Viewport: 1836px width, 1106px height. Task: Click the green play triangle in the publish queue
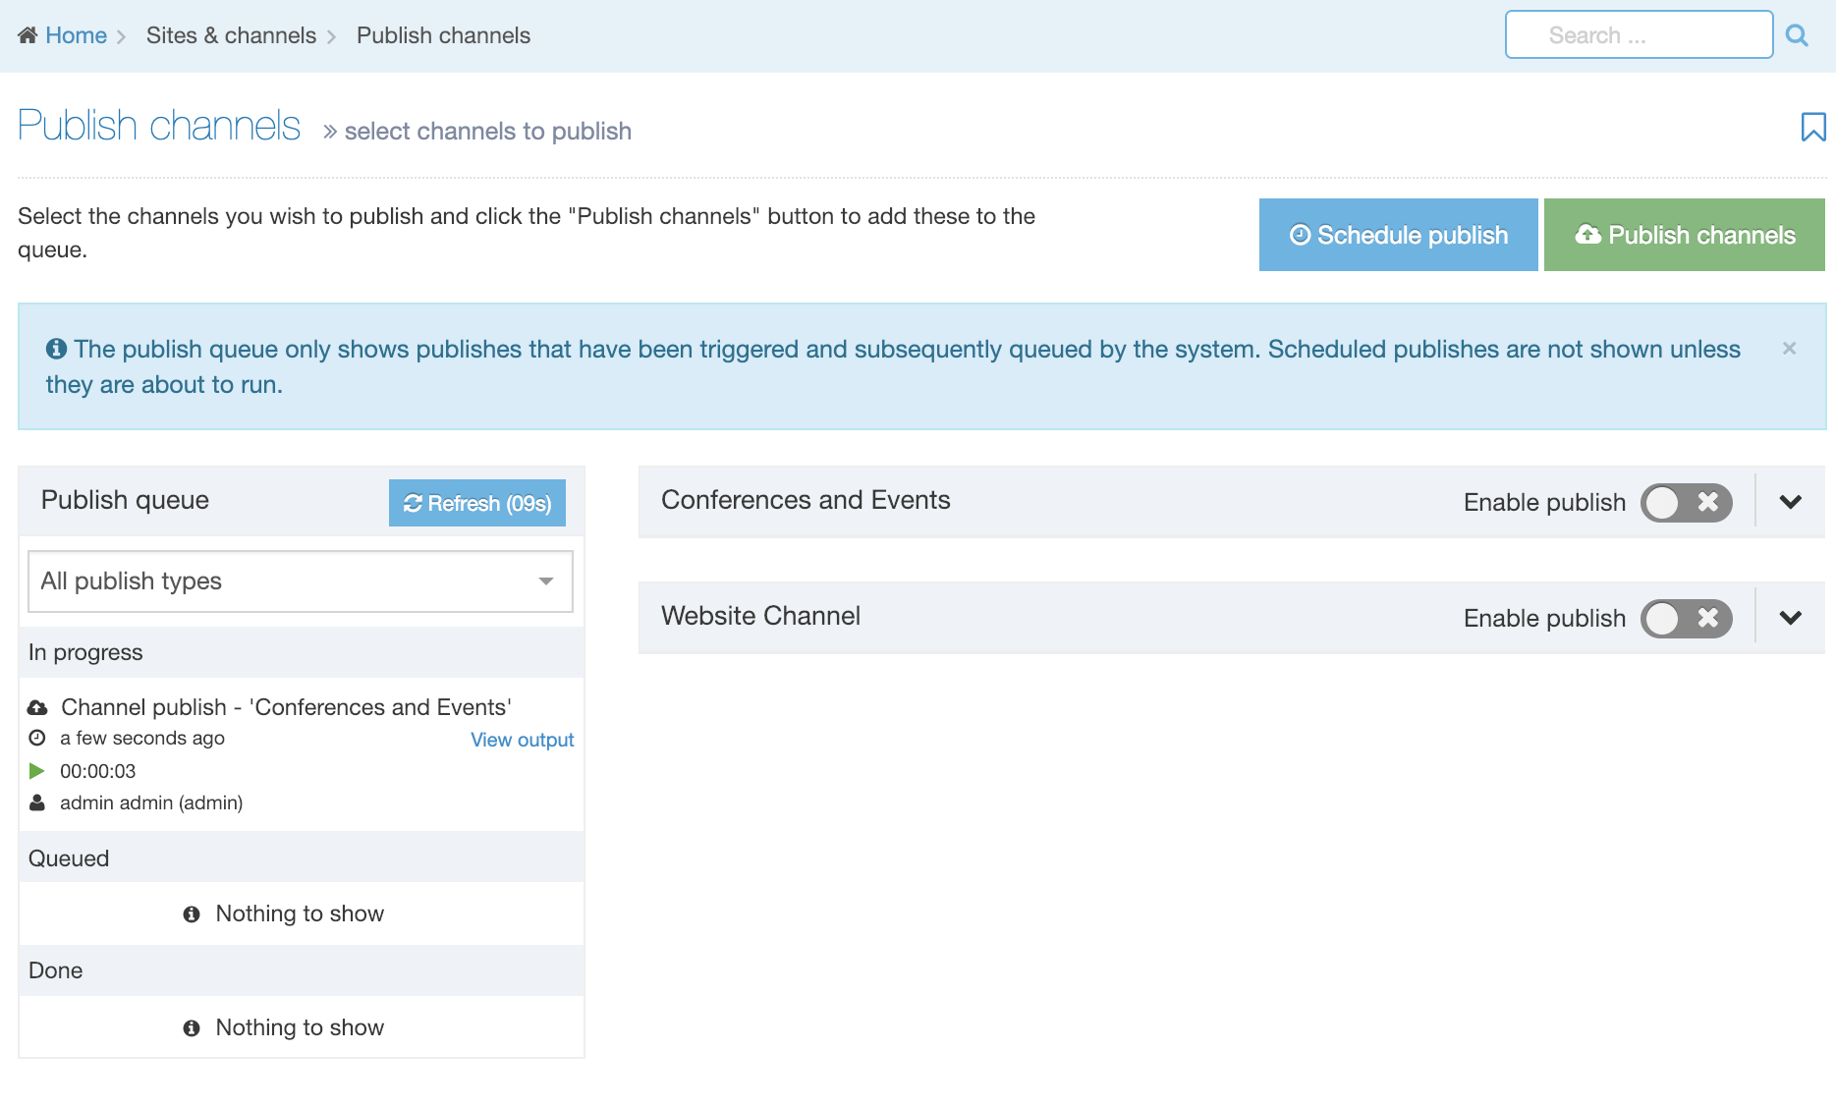38,770
